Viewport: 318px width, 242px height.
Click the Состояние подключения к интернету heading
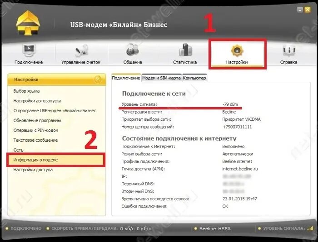[x=179, y=138]
